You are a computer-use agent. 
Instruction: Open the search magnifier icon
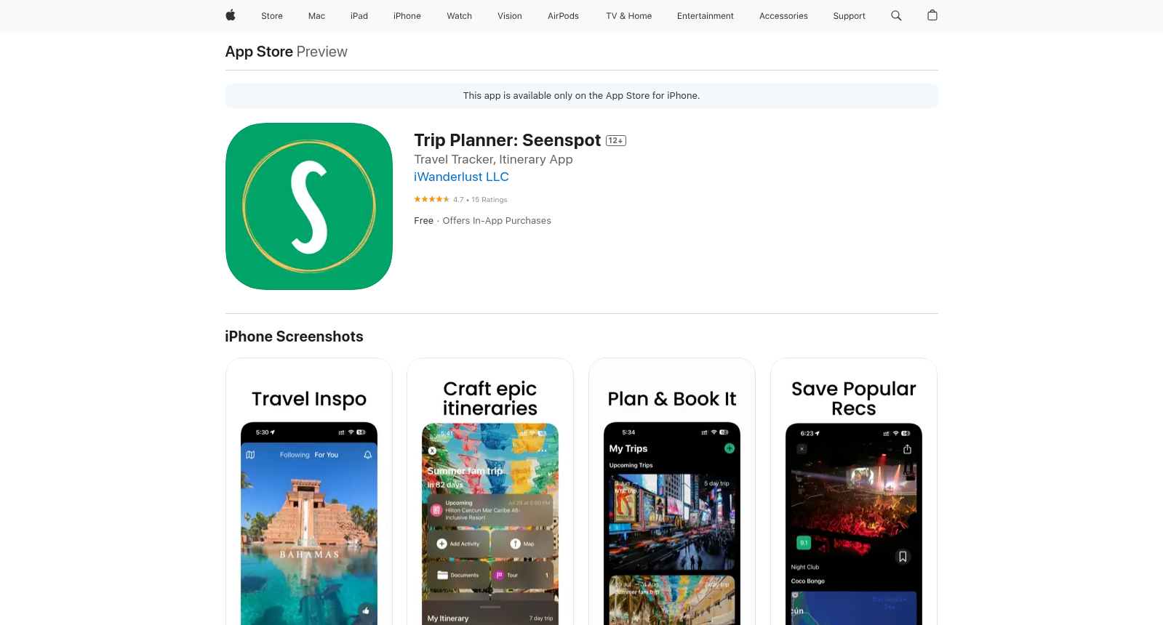click(x=896, y=15)
